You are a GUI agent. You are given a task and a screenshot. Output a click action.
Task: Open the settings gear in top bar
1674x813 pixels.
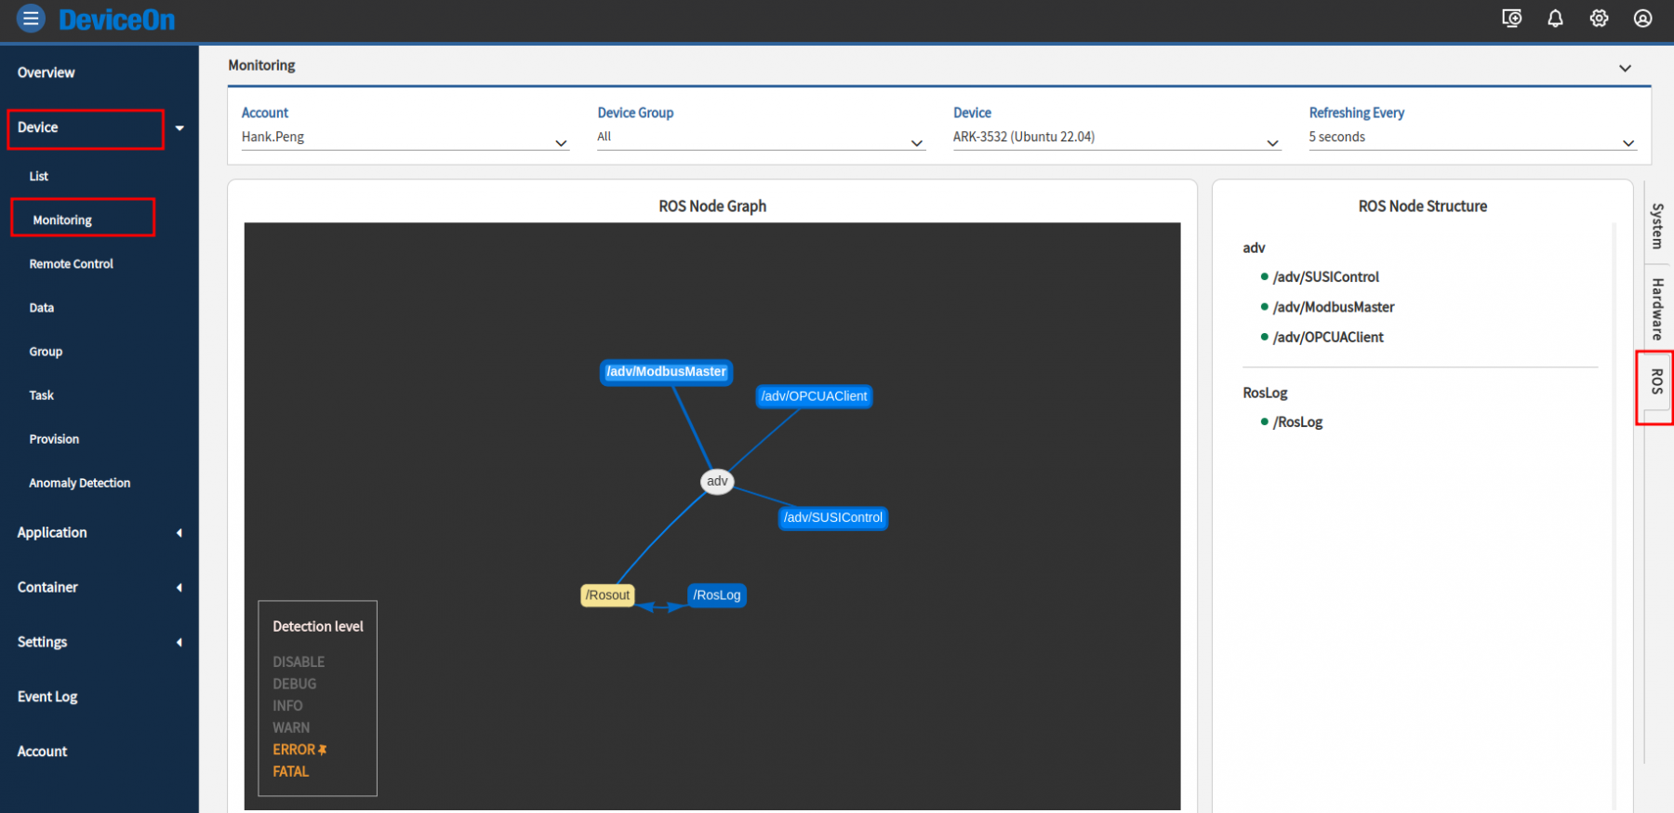[x=1599, y=19]
